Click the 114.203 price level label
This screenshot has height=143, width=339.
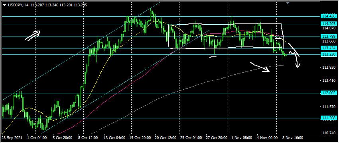pos(329,24)
